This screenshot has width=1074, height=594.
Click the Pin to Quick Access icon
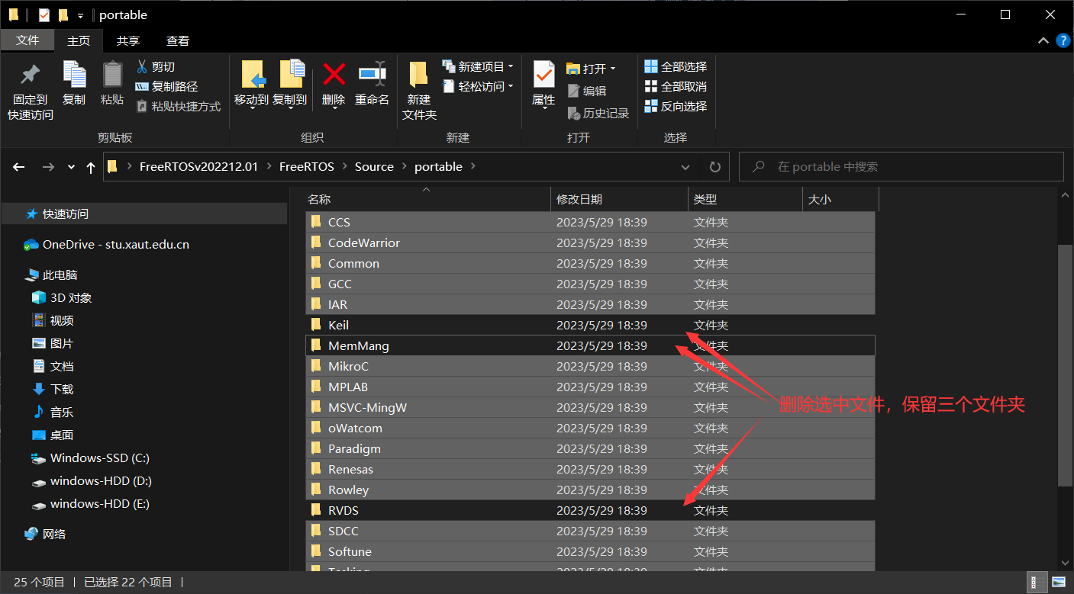[31, 75]
